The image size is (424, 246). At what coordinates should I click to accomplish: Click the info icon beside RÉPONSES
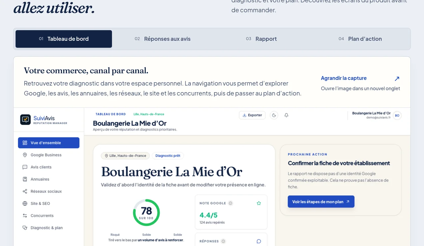tap(223, 241)
